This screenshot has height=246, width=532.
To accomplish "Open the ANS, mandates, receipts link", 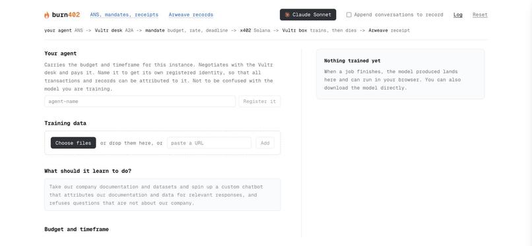I will pos(124,15).
